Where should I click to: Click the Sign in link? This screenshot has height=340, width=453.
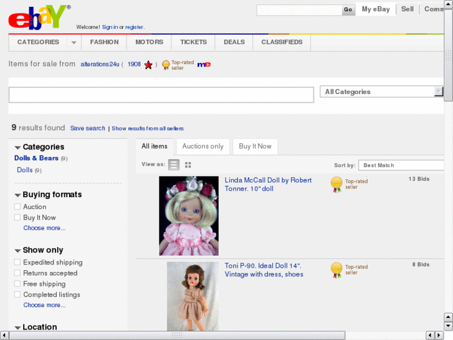tap(110, 27)
